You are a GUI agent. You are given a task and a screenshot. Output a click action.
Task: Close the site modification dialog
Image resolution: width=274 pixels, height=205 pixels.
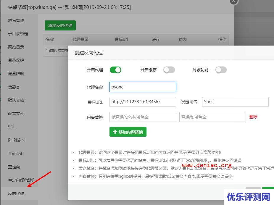point(234,1)
